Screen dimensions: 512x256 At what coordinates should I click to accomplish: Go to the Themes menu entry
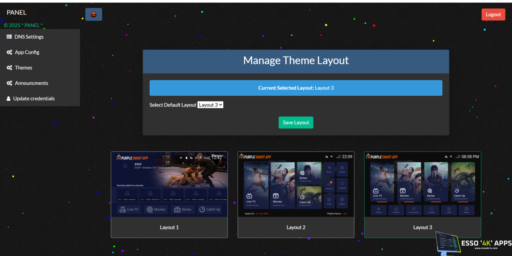(x=23, y=68)
